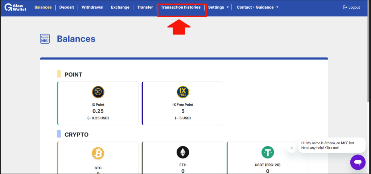The width and height of the screenshot is (371, 174).
Task: Dismiss the Athena chat message
Action: [292, 148]
